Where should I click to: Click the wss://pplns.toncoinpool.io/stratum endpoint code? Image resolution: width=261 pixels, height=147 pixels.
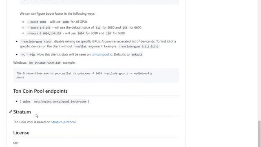(60, 102)
